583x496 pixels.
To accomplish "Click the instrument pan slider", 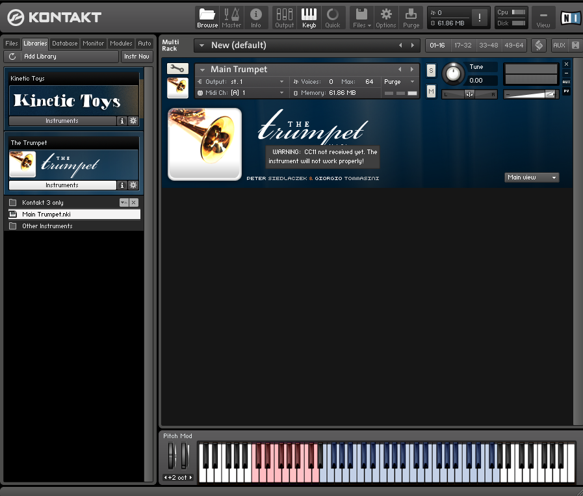I will click(x=469, y=94).
